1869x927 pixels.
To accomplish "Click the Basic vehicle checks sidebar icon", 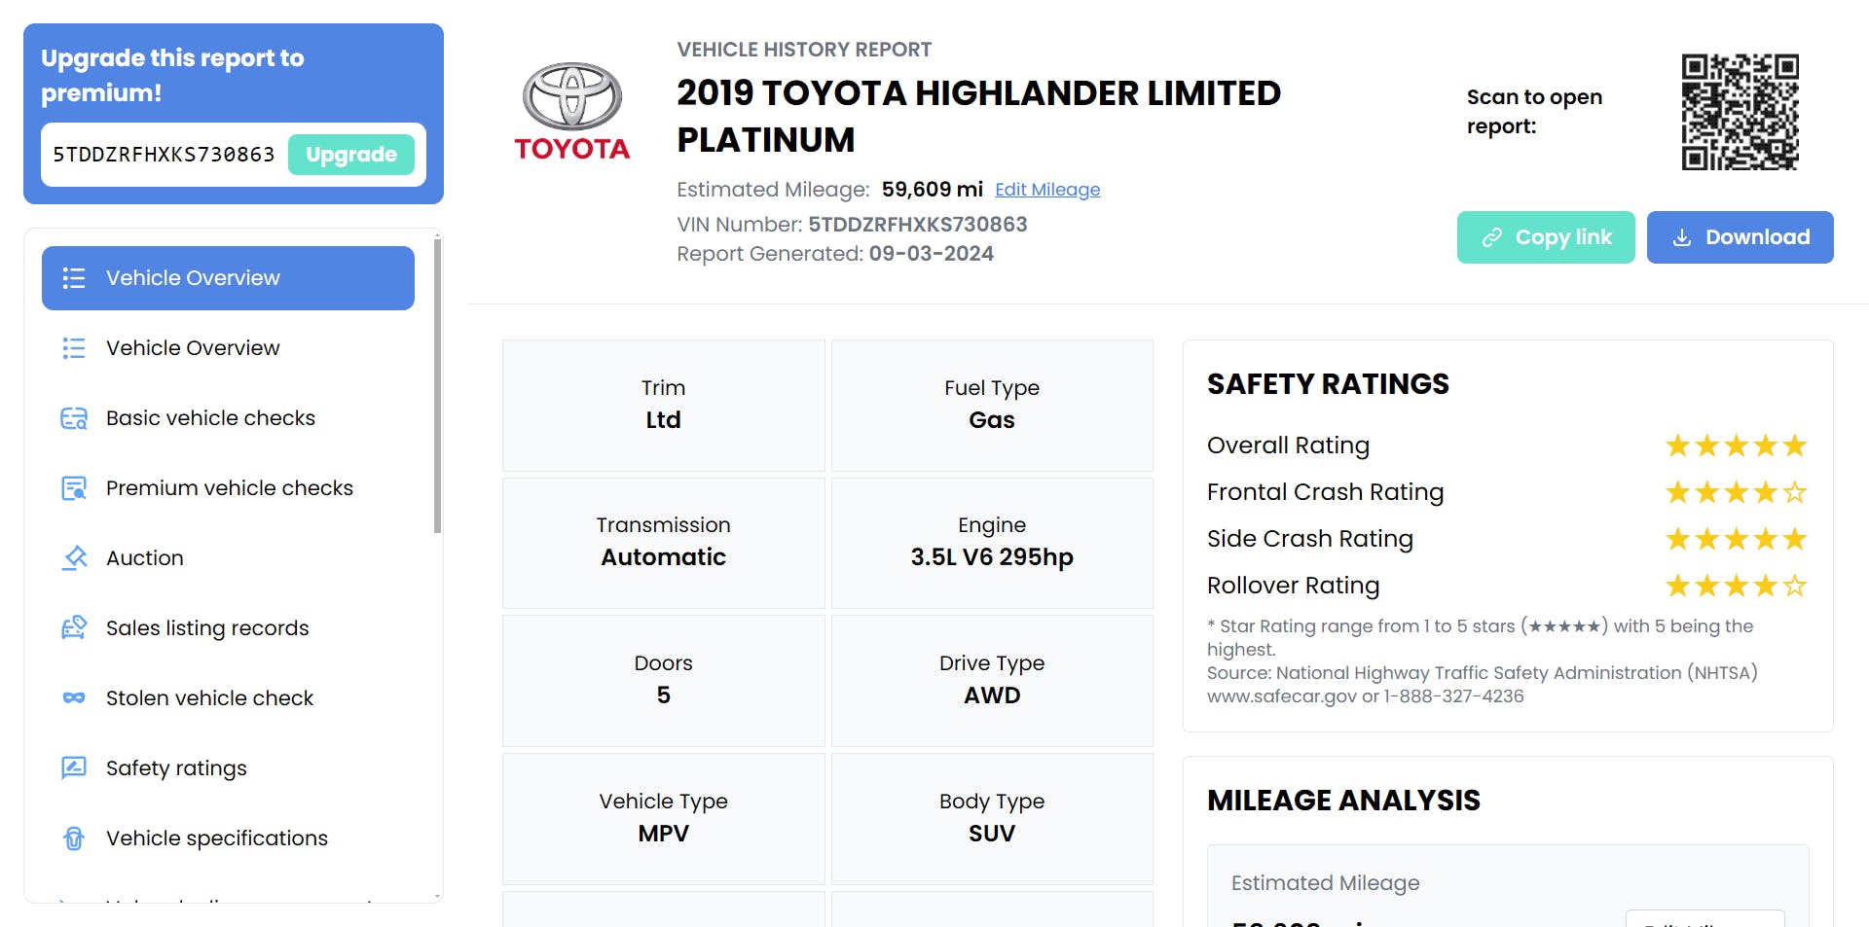I will pyautogui.click(x=74, y=418).
